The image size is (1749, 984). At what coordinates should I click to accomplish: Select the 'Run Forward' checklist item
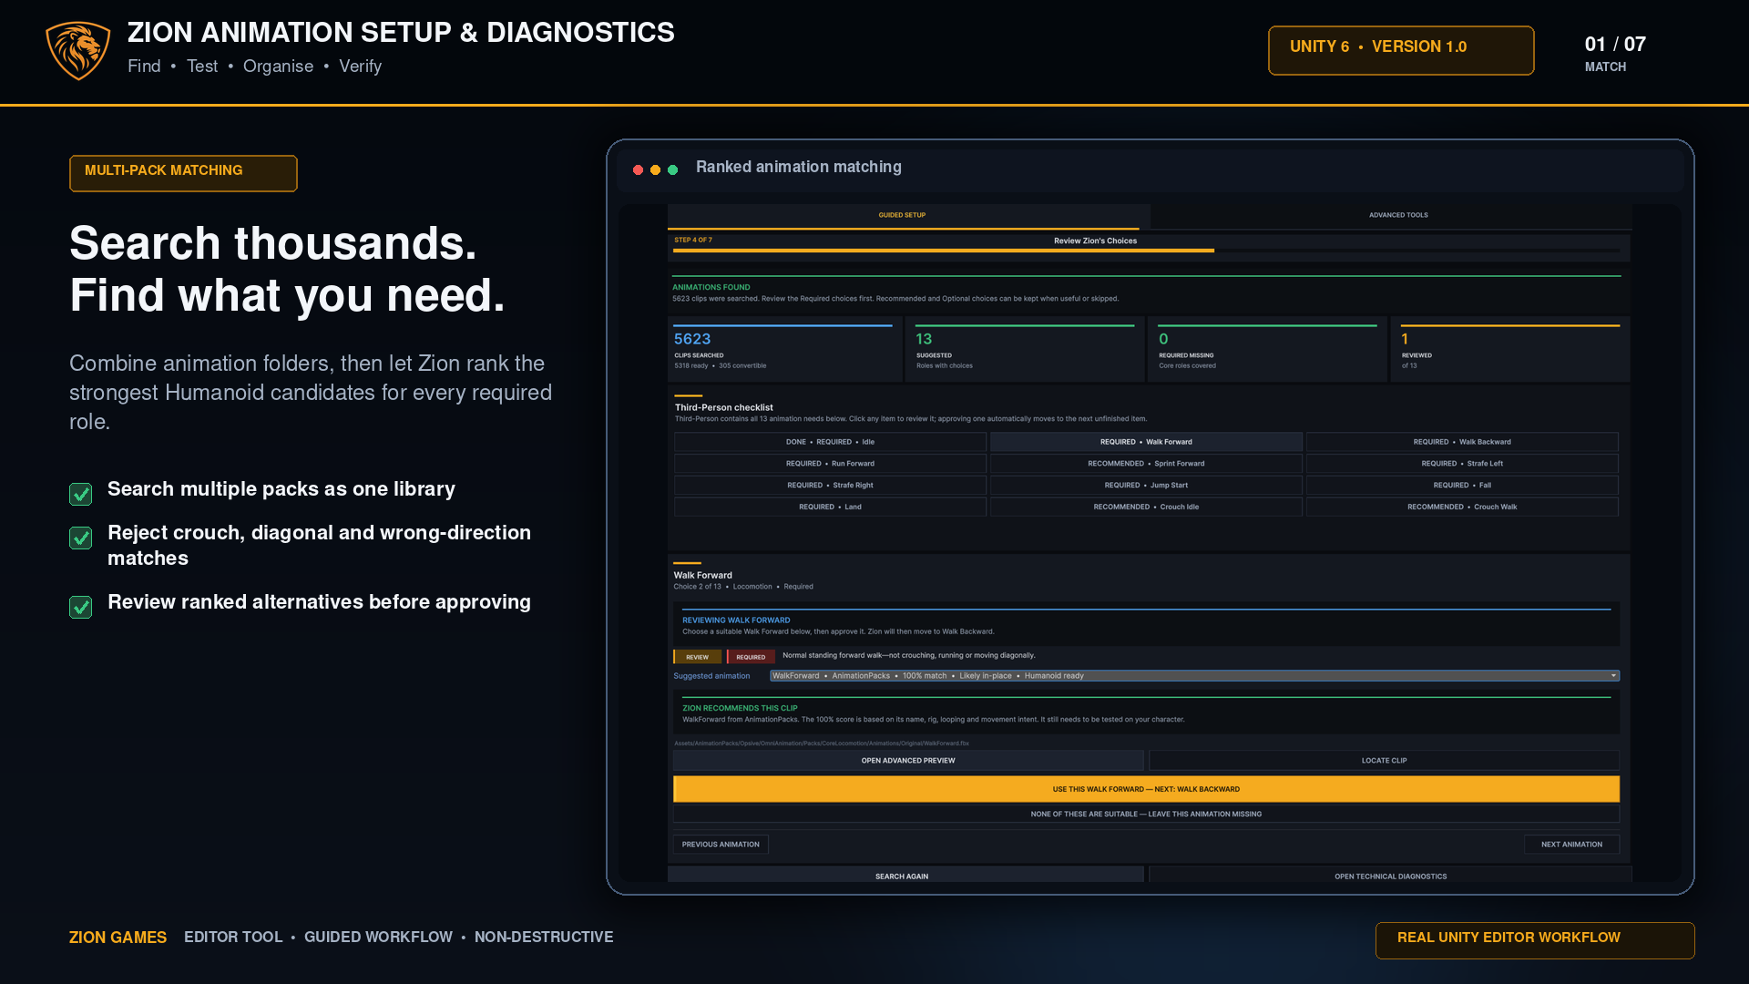830,464
